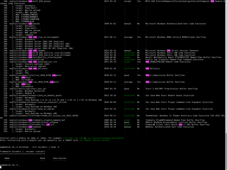Screen dimensions: 227x170
Task: Click exploit/multi/ids/snort_dce_rpc path
Action: [28, 89]
